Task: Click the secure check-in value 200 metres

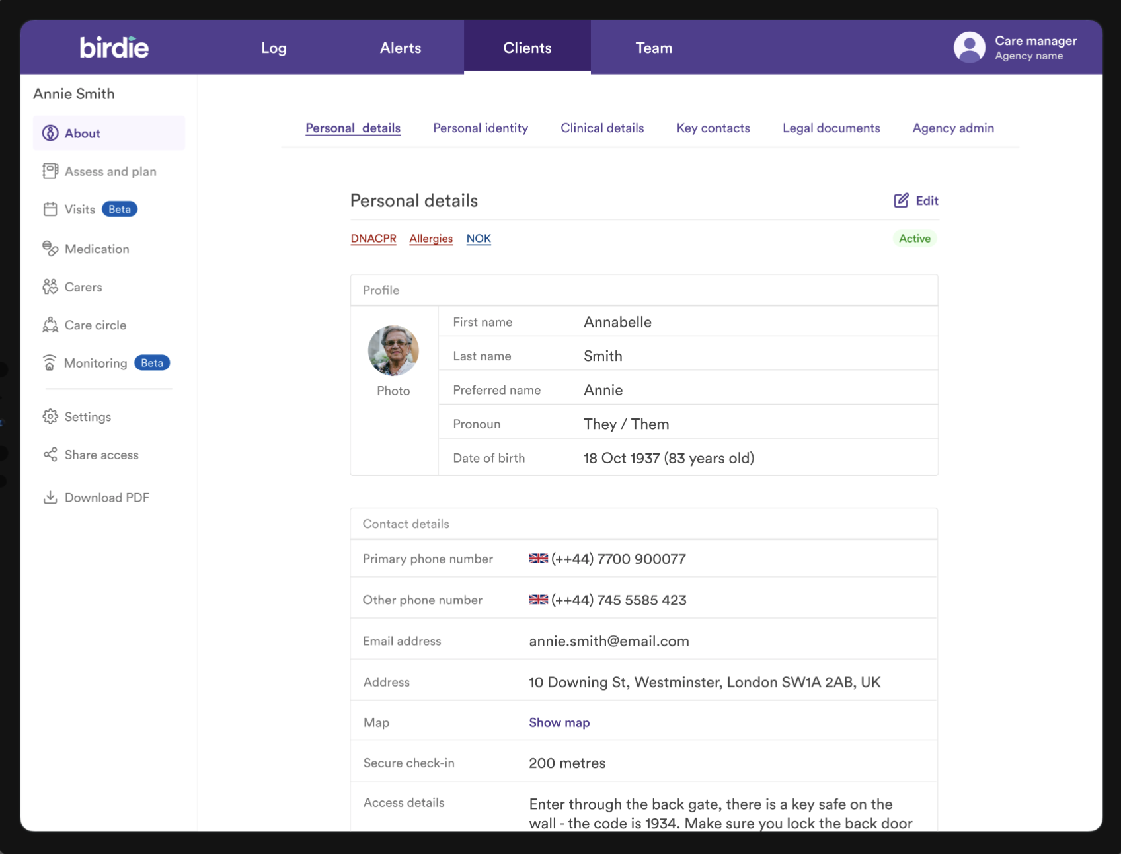Action: click(x=567, y=763)
